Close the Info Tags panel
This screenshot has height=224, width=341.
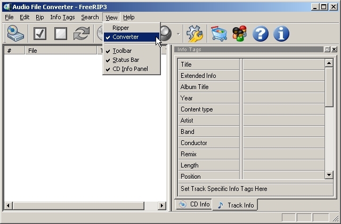tap(334, 50)
